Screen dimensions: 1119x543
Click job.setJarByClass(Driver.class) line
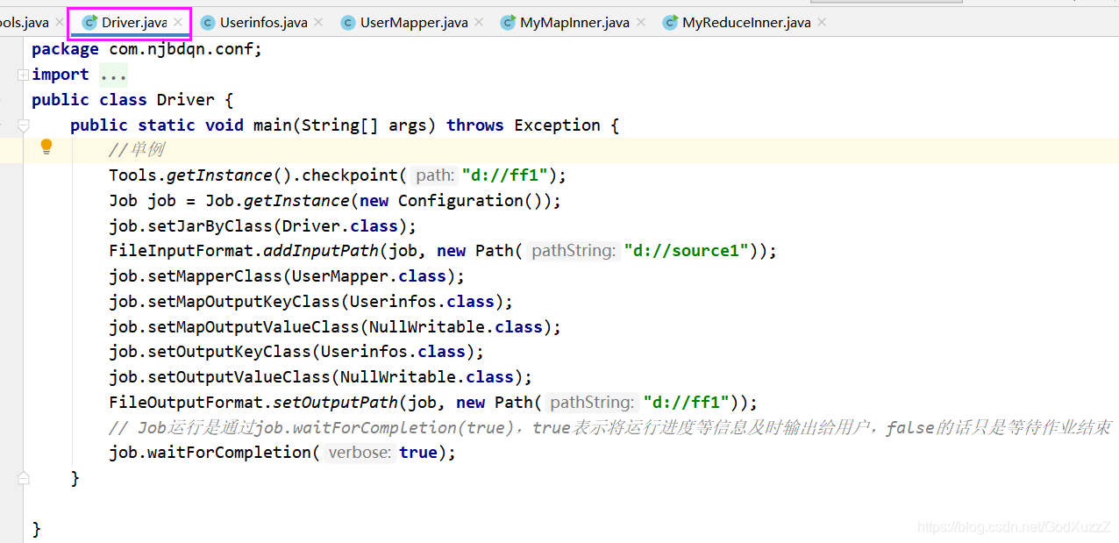[x=263, y=226]
